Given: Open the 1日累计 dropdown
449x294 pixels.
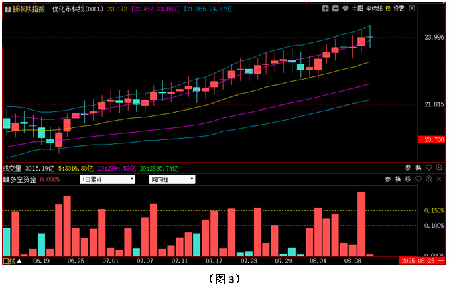Looking at the screenshot, I should pos(107,179).
